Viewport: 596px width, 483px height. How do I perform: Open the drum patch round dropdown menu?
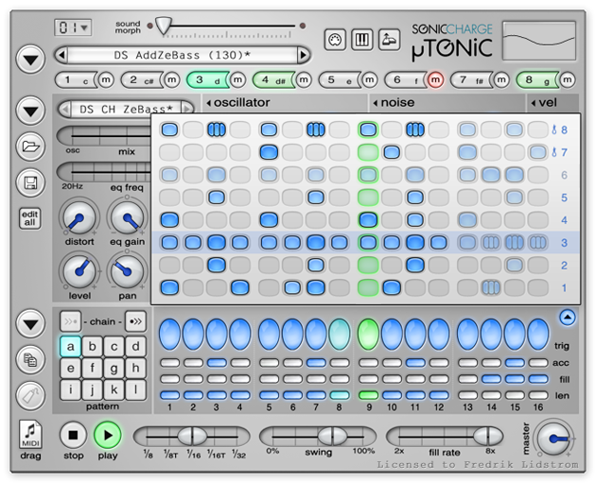point(30,111)
